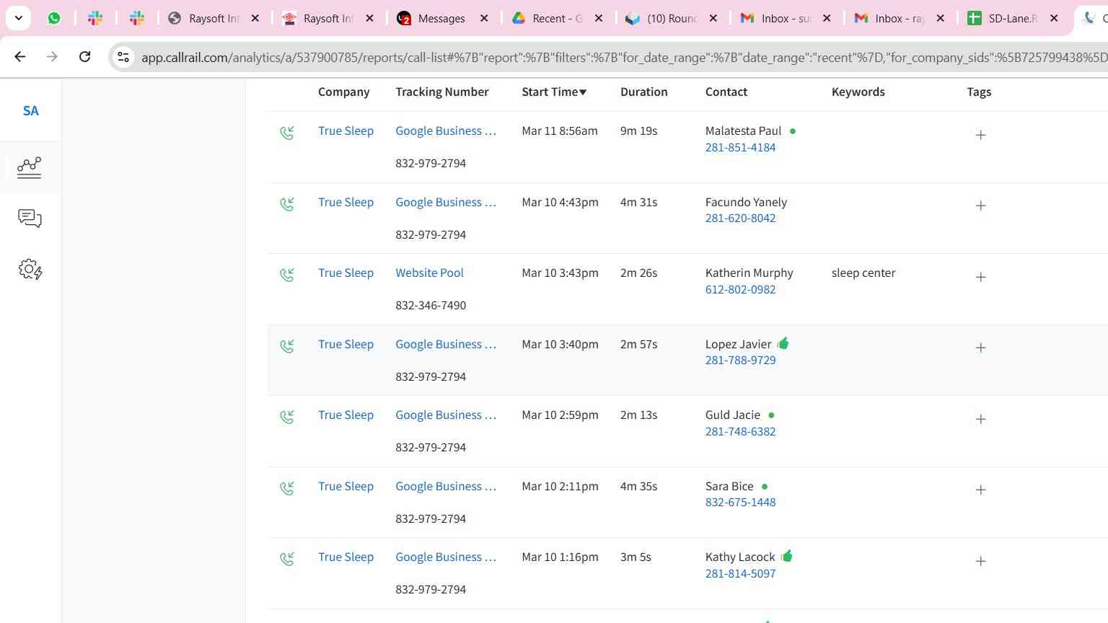
Task: Click the 'Mar 11 8:56am' start time
Action: 560,131
